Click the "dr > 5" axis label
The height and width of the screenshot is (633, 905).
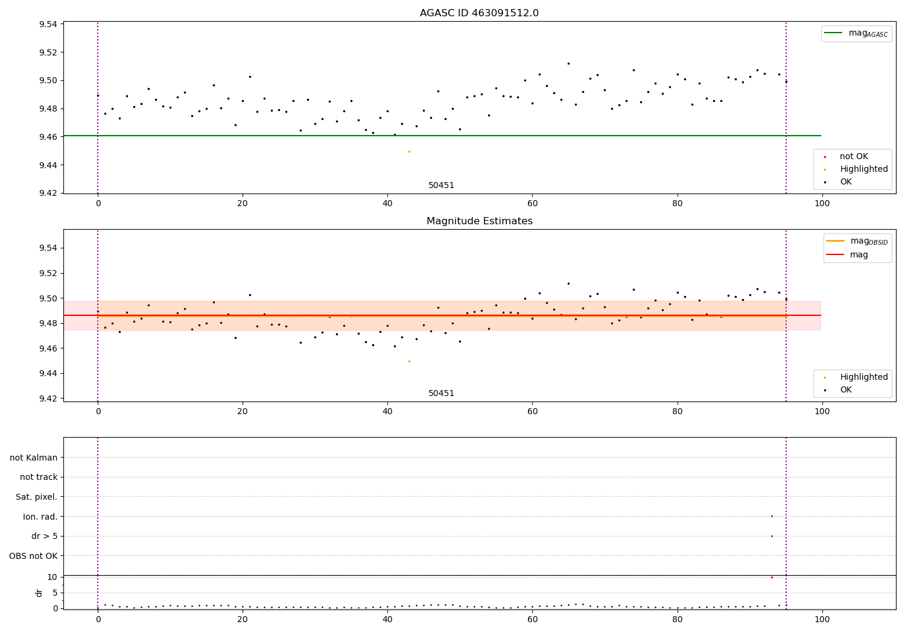[x=45, y=536]
